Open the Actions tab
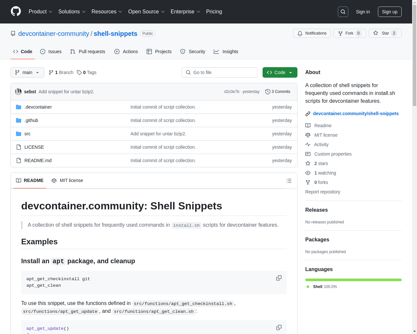This screenshot has height=334, width=417. [x=126, y=52]
